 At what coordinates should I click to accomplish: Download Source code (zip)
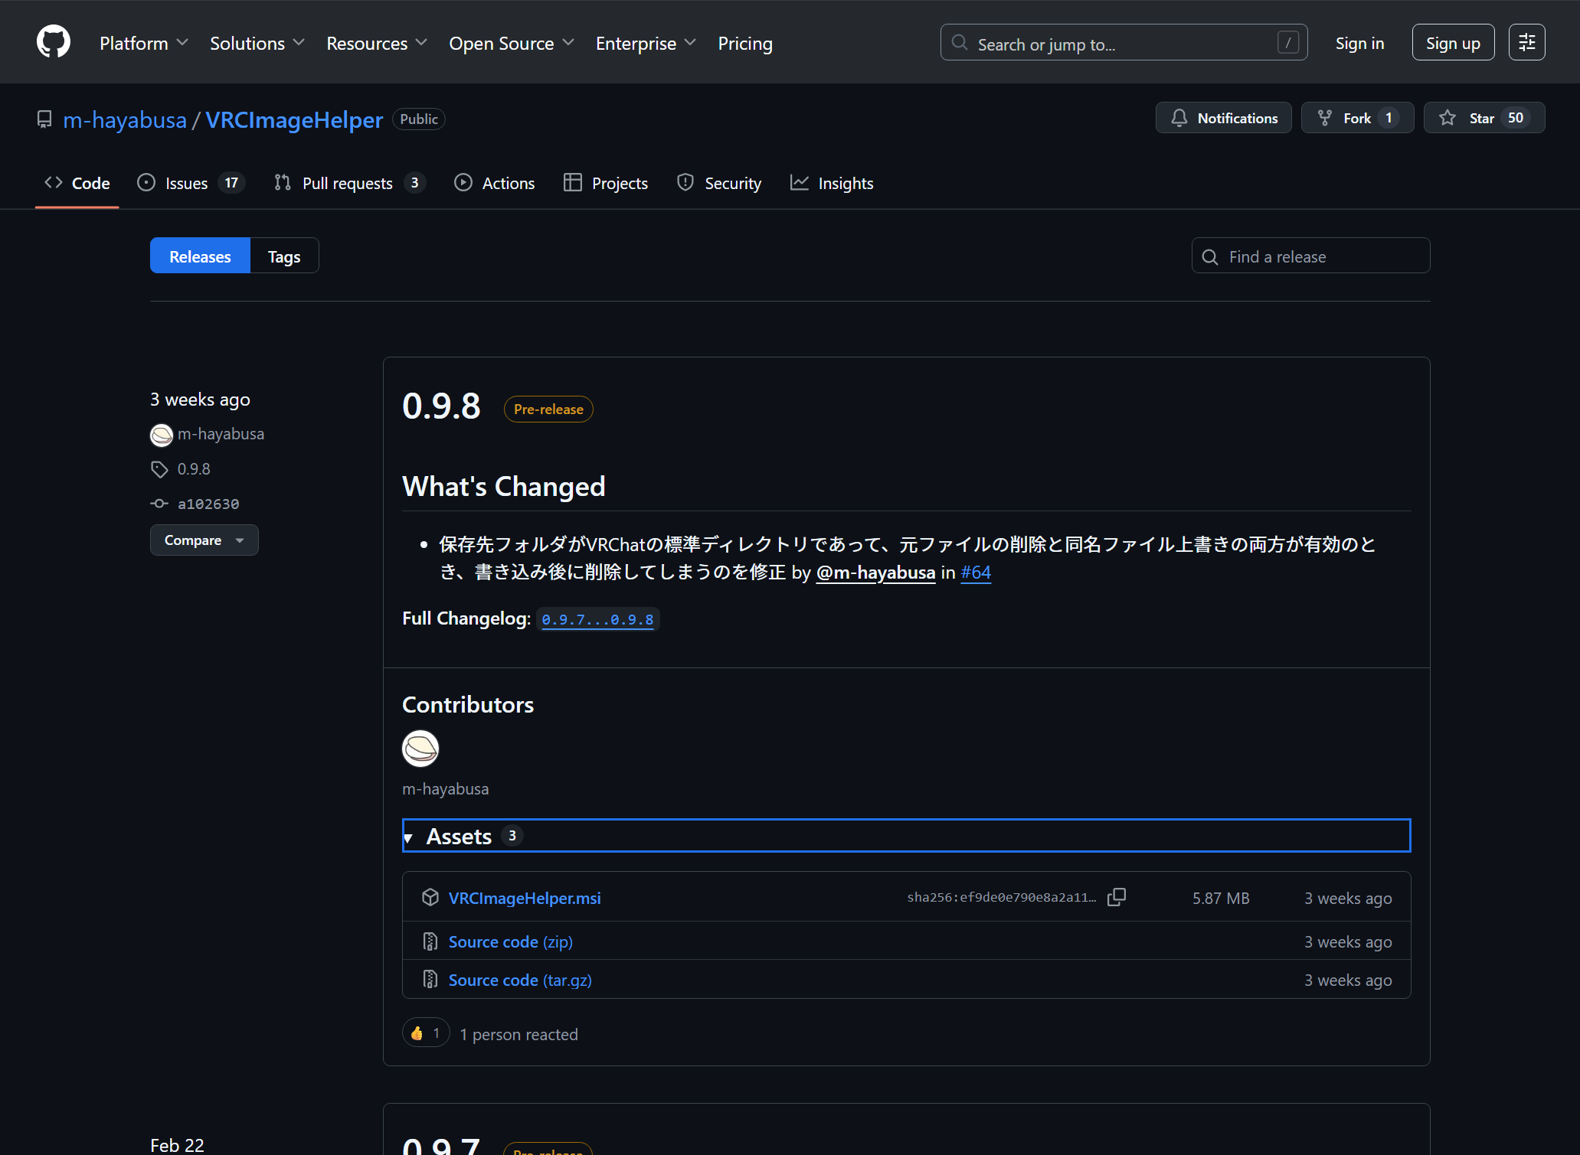[509, 941]
